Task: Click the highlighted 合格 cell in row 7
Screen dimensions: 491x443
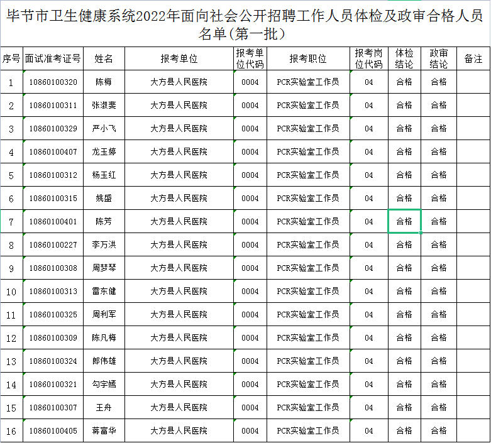Action: point(404,221)
